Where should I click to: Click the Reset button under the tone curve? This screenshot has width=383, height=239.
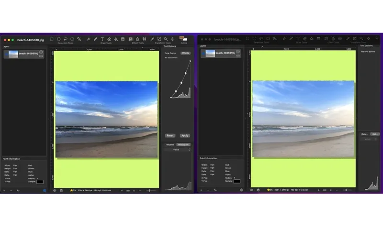[x=170, y=136]
